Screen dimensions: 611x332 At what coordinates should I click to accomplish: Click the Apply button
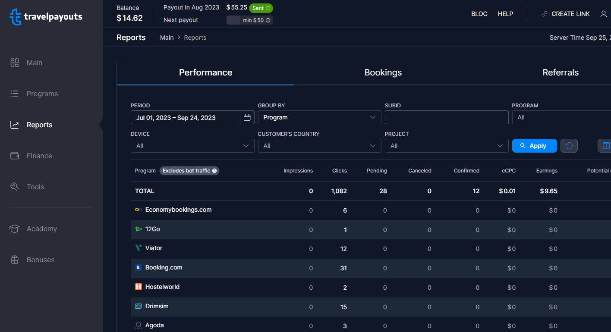(535, 146)
